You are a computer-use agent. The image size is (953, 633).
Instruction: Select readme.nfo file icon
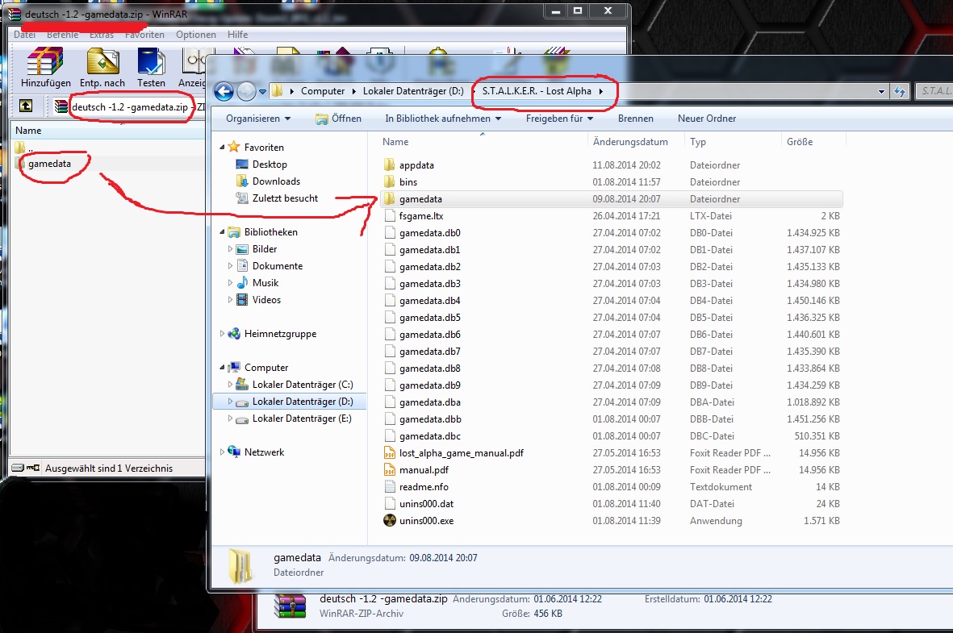tap(390, 486)
